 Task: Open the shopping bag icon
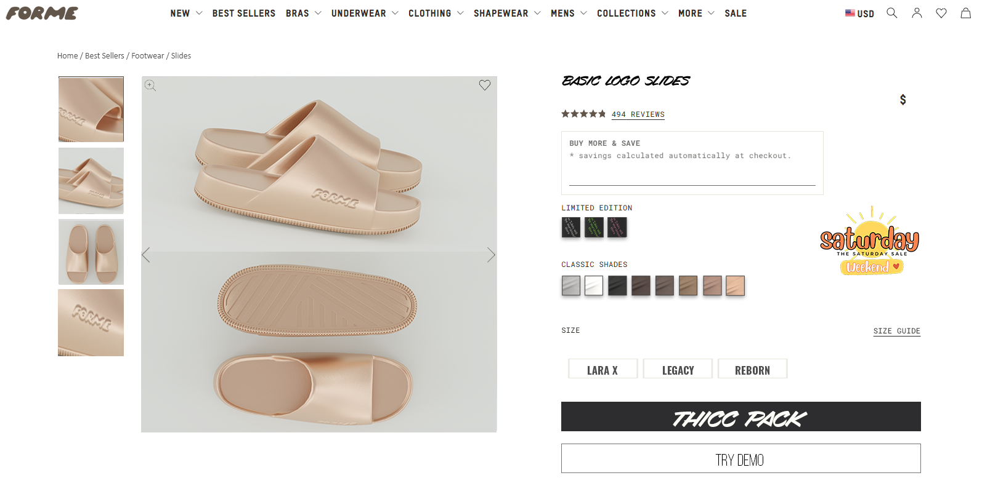965,13
